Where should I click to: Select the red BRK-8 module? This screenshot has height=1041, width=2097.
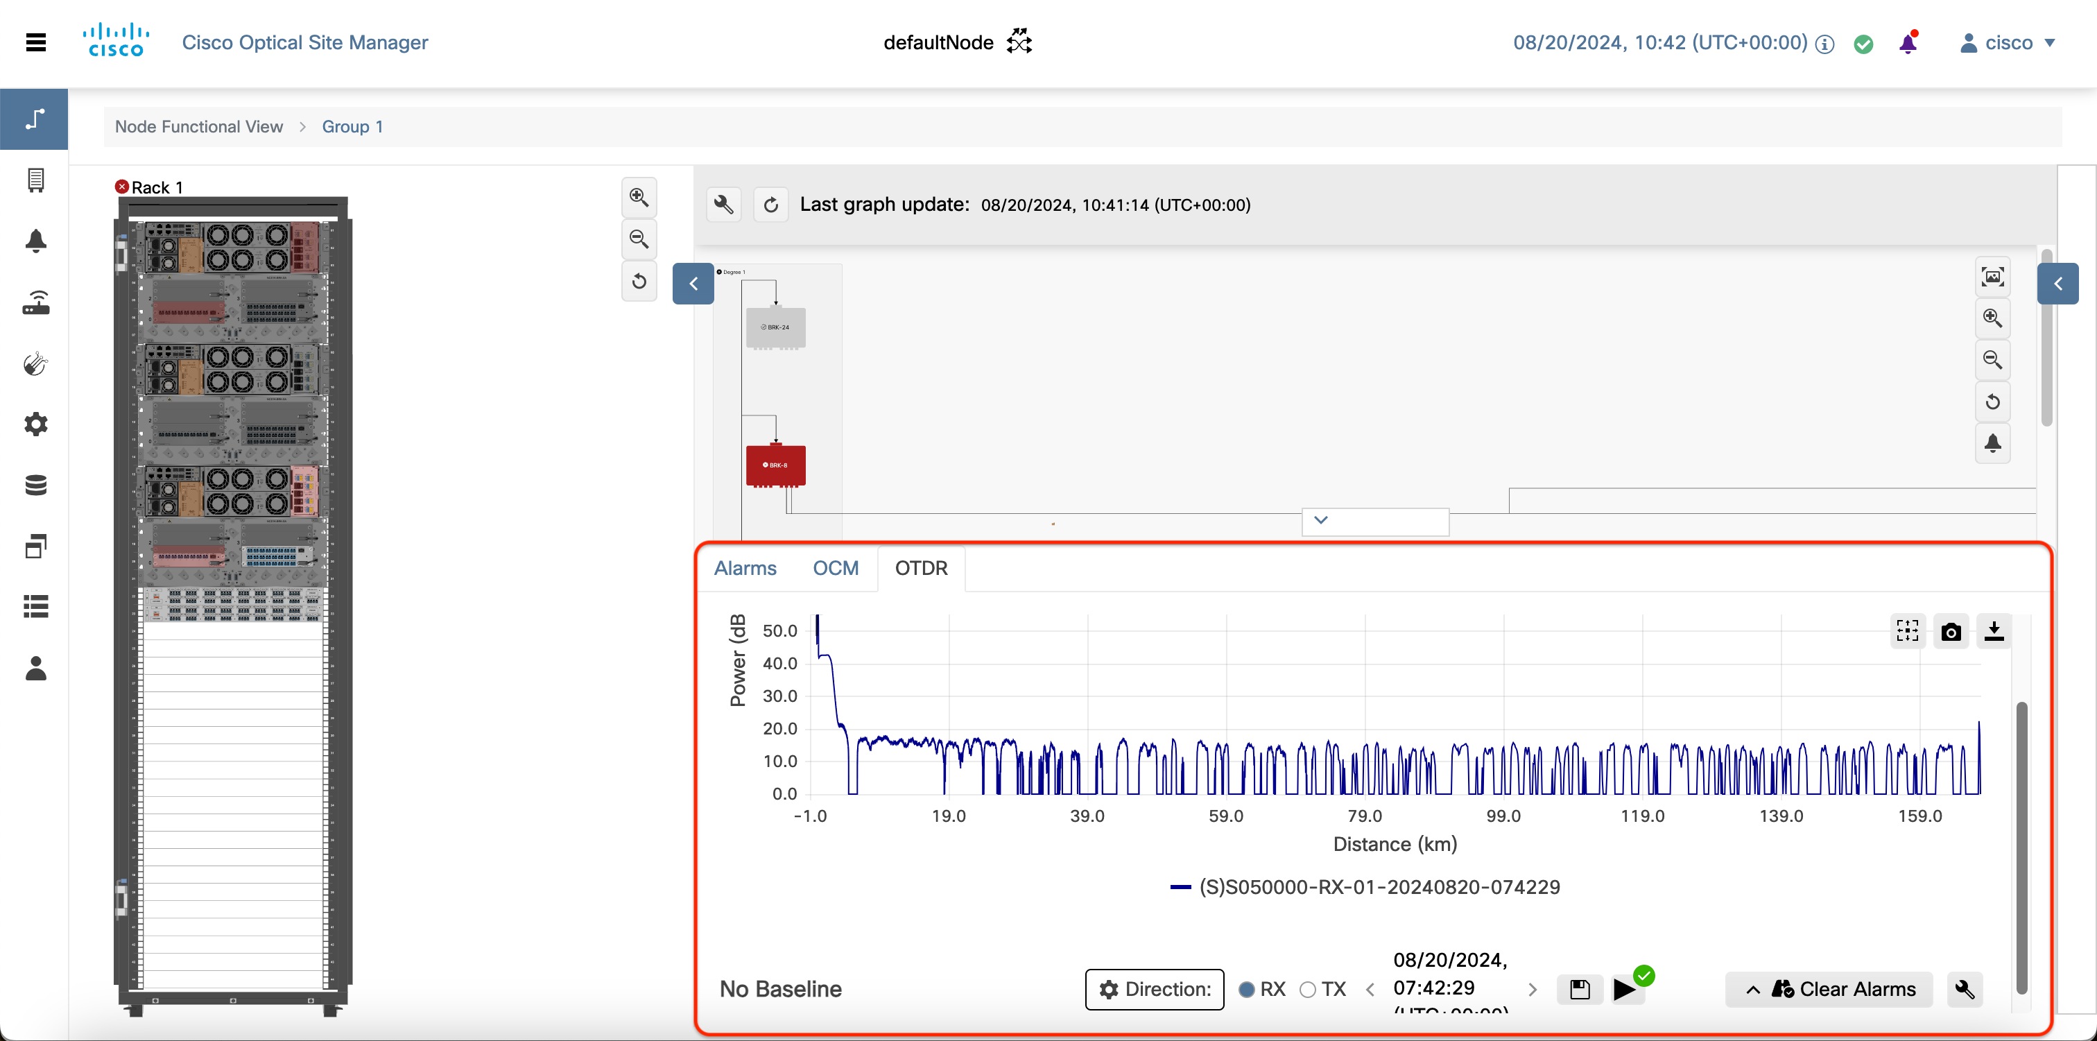pyautogui.click(x=776, y=465)
